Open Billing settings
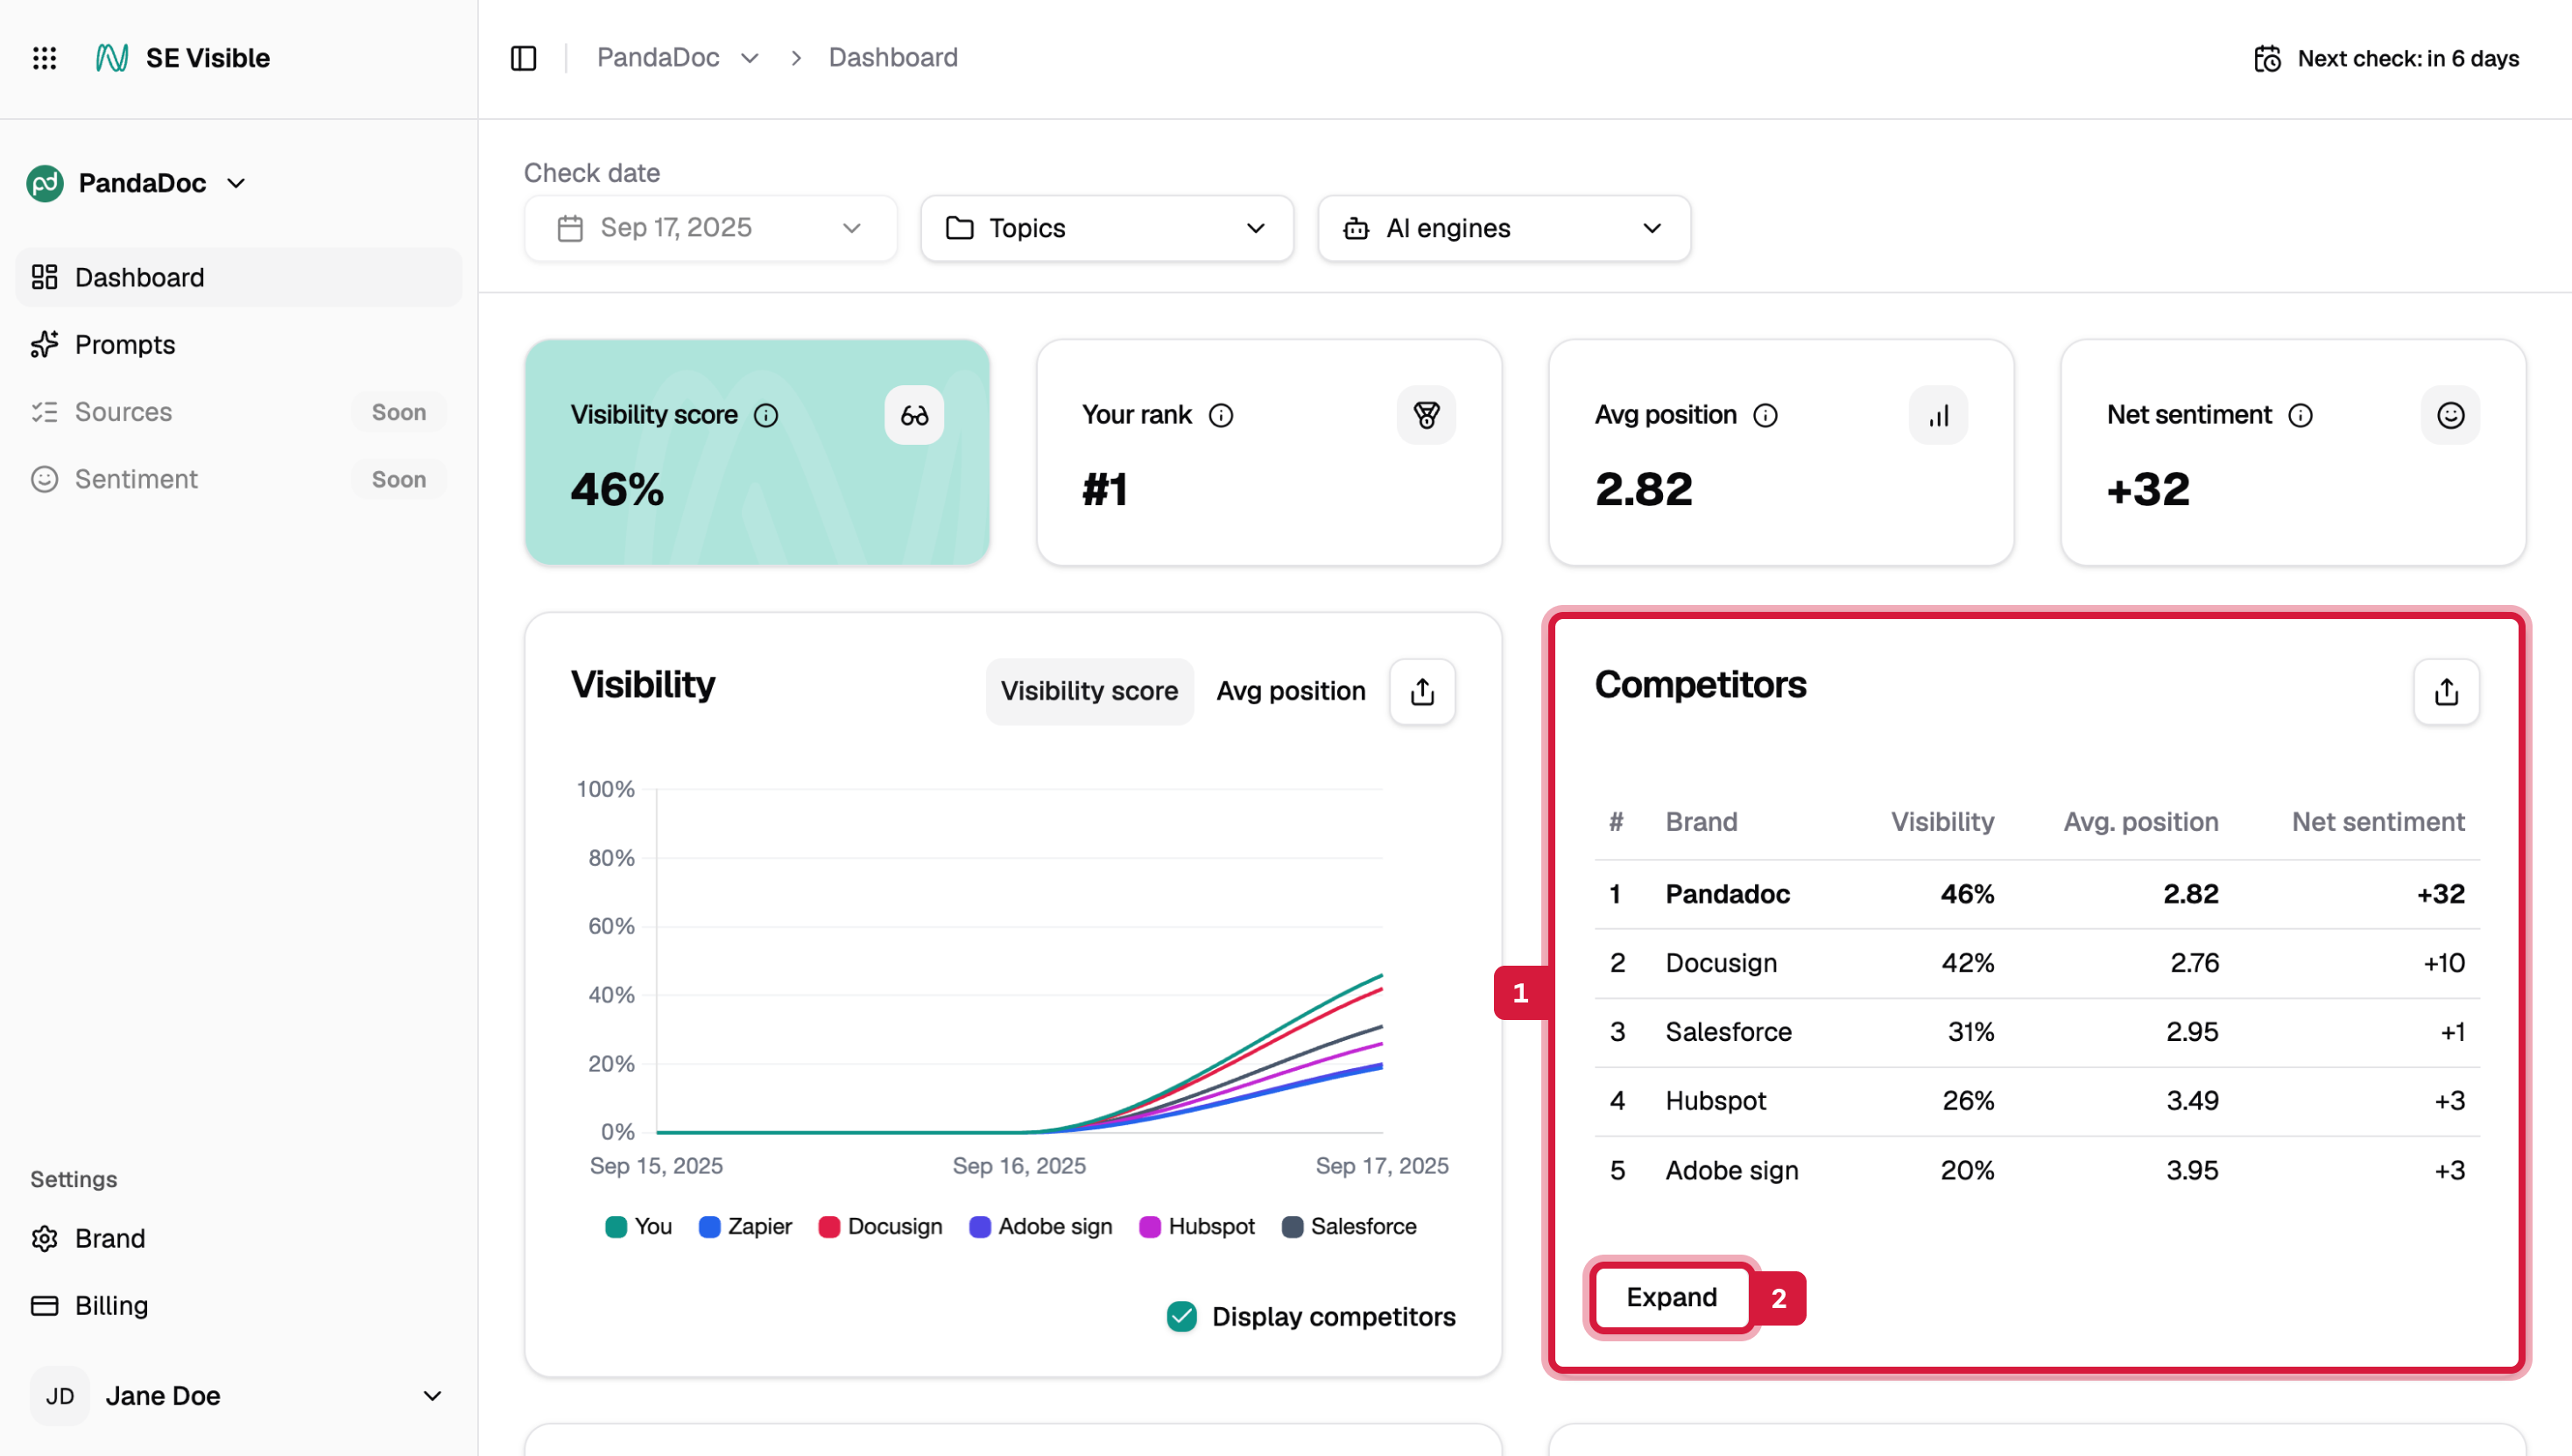This screenshot has width=2572, height=1456. 111,1305
